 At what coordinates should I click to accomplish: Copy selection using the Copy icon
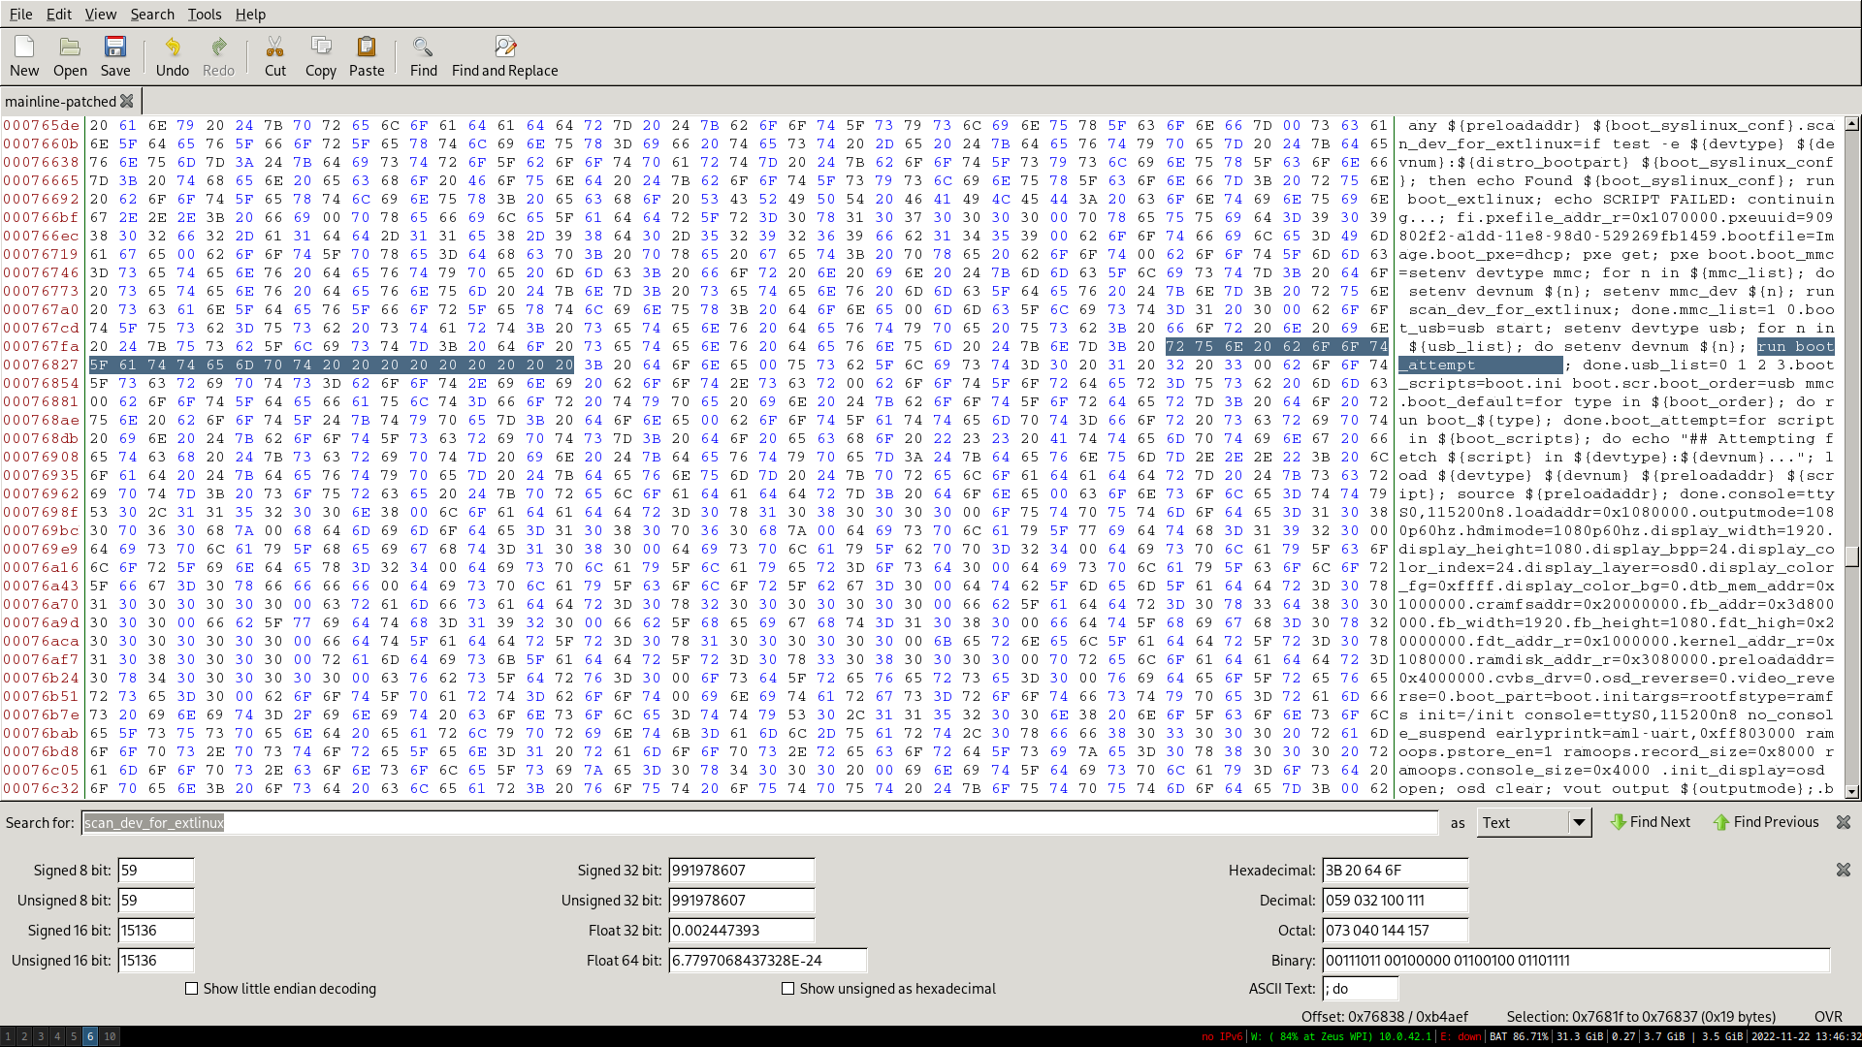coord(321,56)
